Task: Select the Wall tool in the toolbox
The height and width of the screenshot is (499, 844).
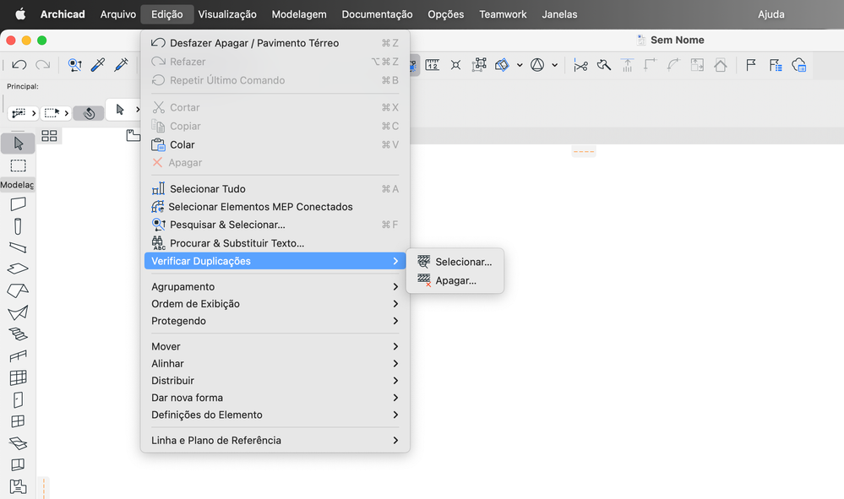Action: point(18,204)
